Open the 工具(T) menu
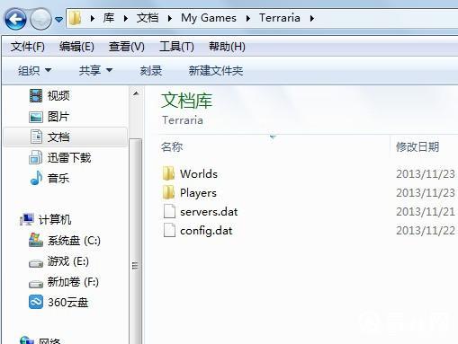The image size is (458, 344). (176, 47)
